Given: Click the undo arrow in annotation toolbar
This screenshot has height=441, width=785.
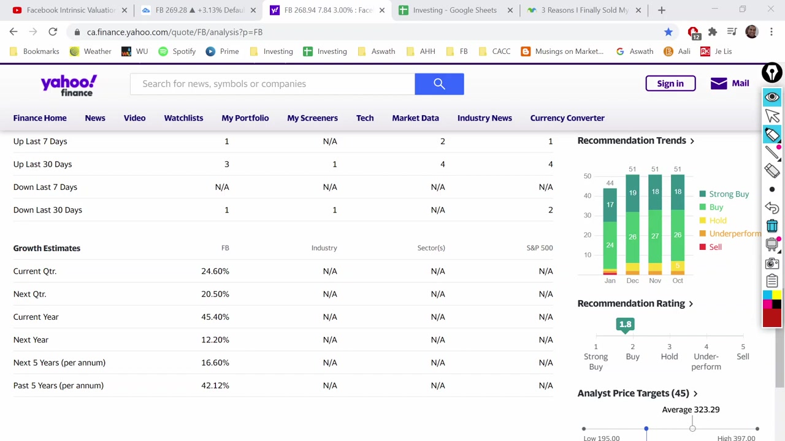Looking at the screenshot, I should (772, 208).
